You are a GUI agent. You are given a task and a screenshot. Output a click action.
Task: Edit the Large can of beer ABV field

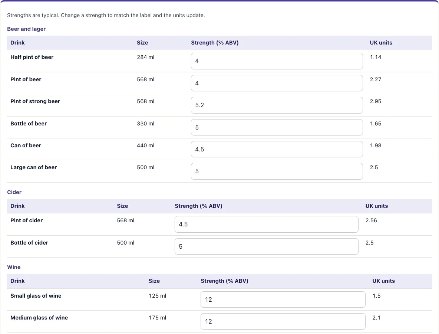277,171
